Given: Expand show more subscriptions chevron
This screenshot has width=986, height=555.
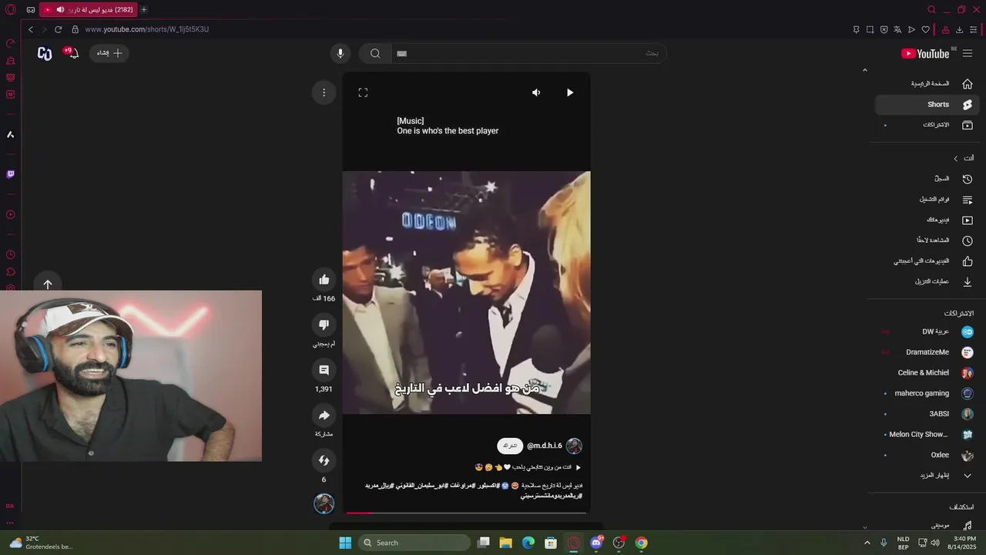Looking at the screenshot, I should 968,476.
